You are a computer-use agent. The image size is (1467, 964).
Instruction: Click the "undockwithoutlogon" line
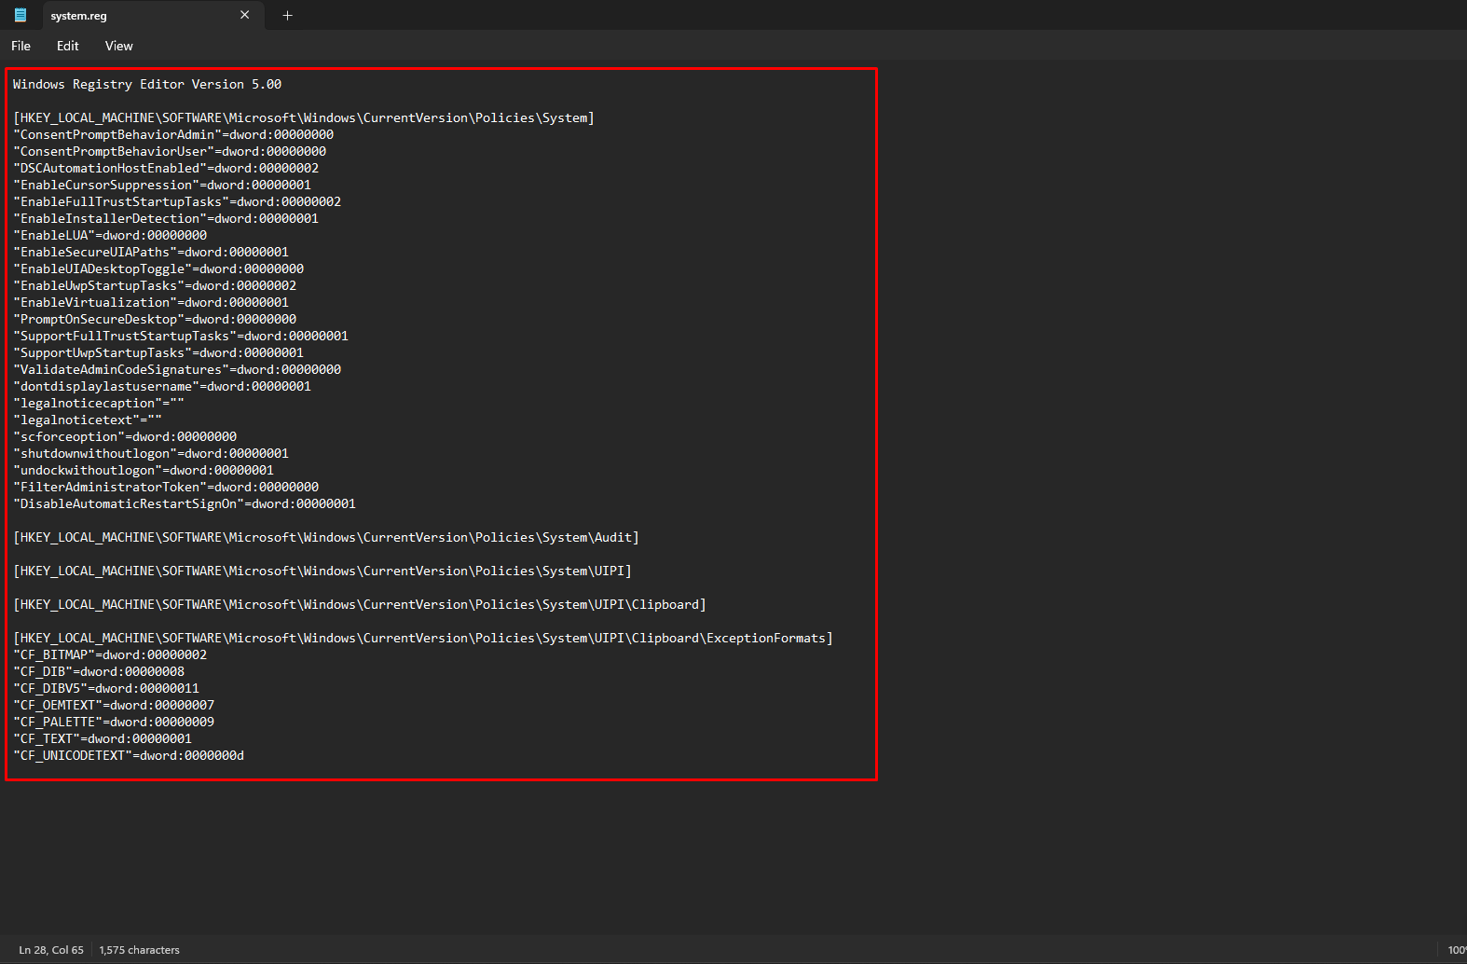[x=144, y=470]
